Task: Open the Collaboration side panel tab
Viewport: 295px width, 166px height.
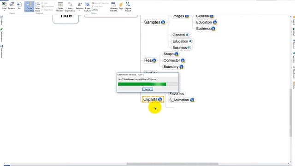Action: click(x=1, y=35)
